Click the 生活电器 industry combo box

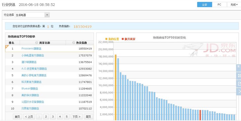32,15
